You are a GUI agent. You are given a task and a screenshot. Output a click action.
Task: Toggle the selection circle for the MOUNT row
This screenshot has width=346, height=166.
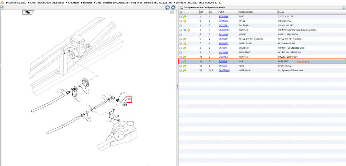coord(181,35)
